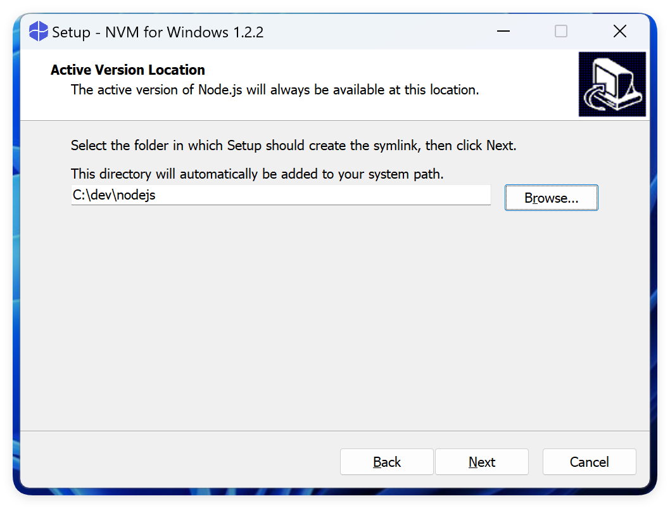Viewport: 670px width, 508px height.
Task: Go to the previous step with Back
Action: pyautogui.click(x=387, y=462)
